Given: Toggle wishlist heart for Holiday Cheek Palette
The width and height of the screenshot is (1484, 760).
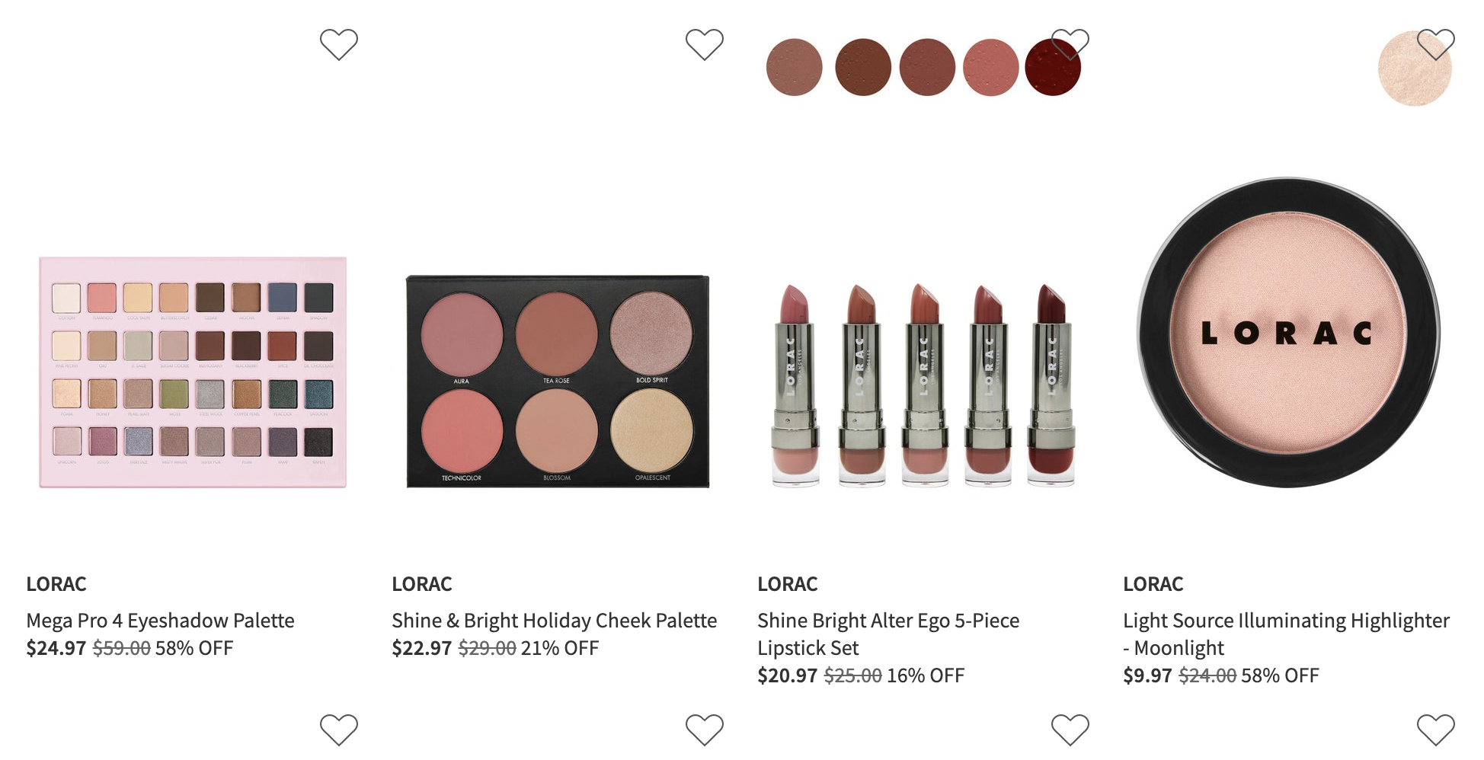Looking at the screenshot, I should [x=705, y=44].
